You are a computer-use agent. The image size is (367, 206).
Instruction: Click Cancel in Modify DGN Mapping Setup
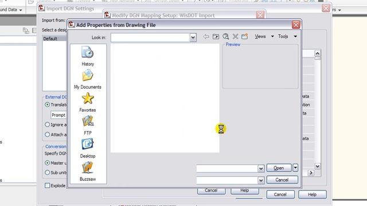pos(212,191)
